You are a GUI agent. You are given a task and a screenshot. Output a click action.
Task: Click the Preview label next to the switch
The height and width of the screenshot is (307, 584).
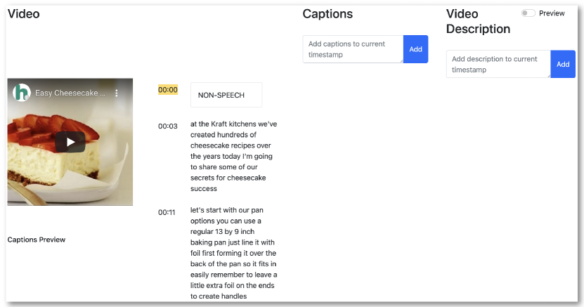point(552,13)
